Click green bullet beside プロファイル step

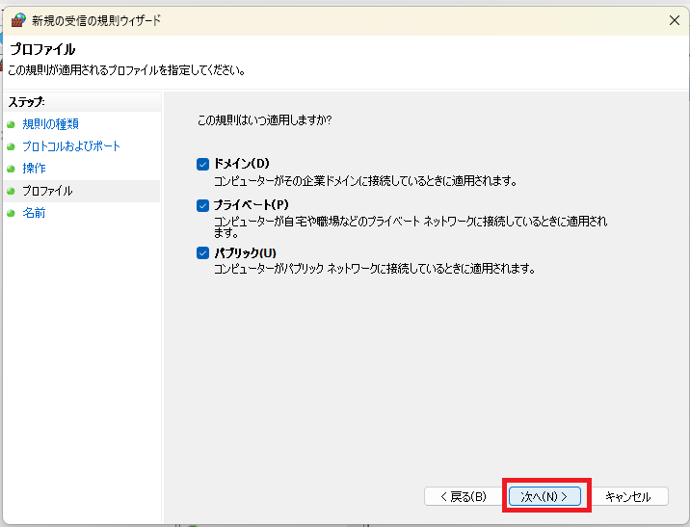11,191
